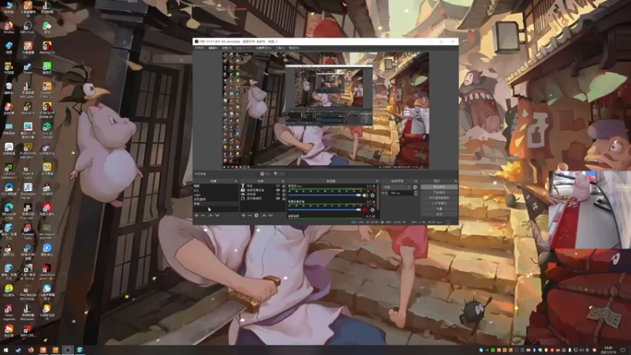Open Settings from the Controls dock
Image resolution: width=631 pixels, height=355 pixels.
click(439, 209)
